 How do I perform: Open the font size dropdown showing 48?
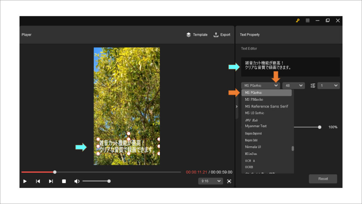click(x=293, y=85)
